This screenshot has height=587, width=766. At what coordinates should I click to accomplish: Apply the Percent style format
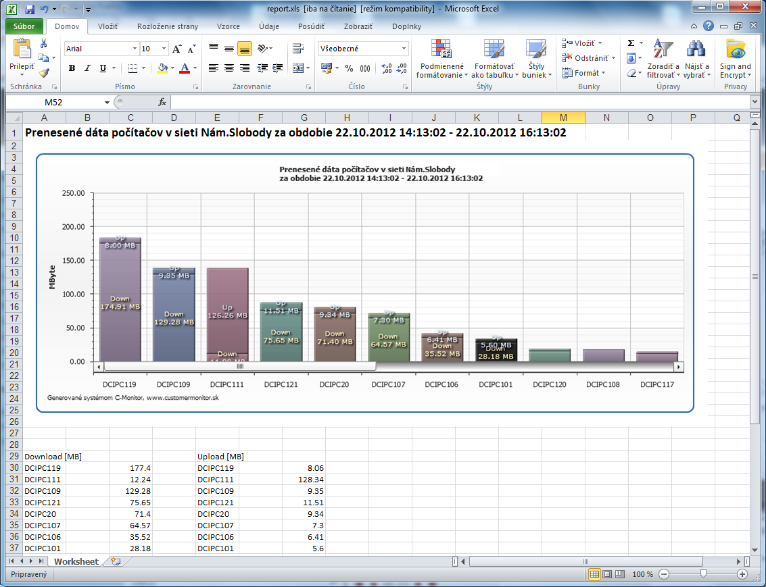(x=349, y=68)
